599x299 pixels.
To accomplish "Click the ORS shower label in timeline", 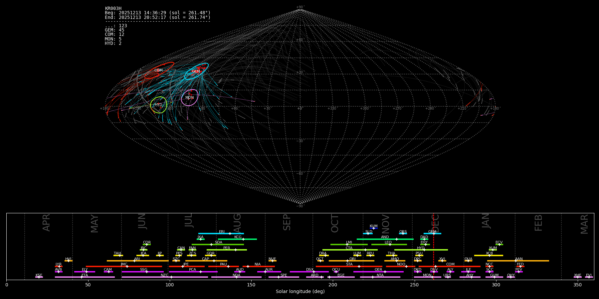I will click(403, 232).
